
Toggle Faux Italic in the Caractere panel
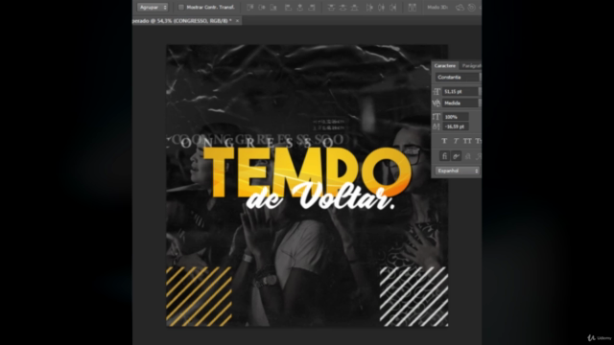(456, 141)
